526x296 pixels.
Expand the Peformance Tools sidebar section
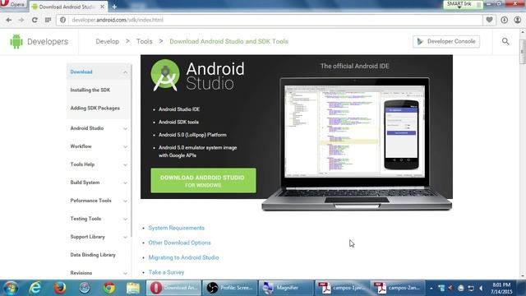[125, 201]
